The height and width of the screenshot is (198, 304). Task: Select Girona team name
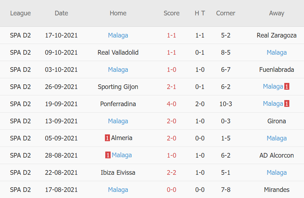coord(276,121)
